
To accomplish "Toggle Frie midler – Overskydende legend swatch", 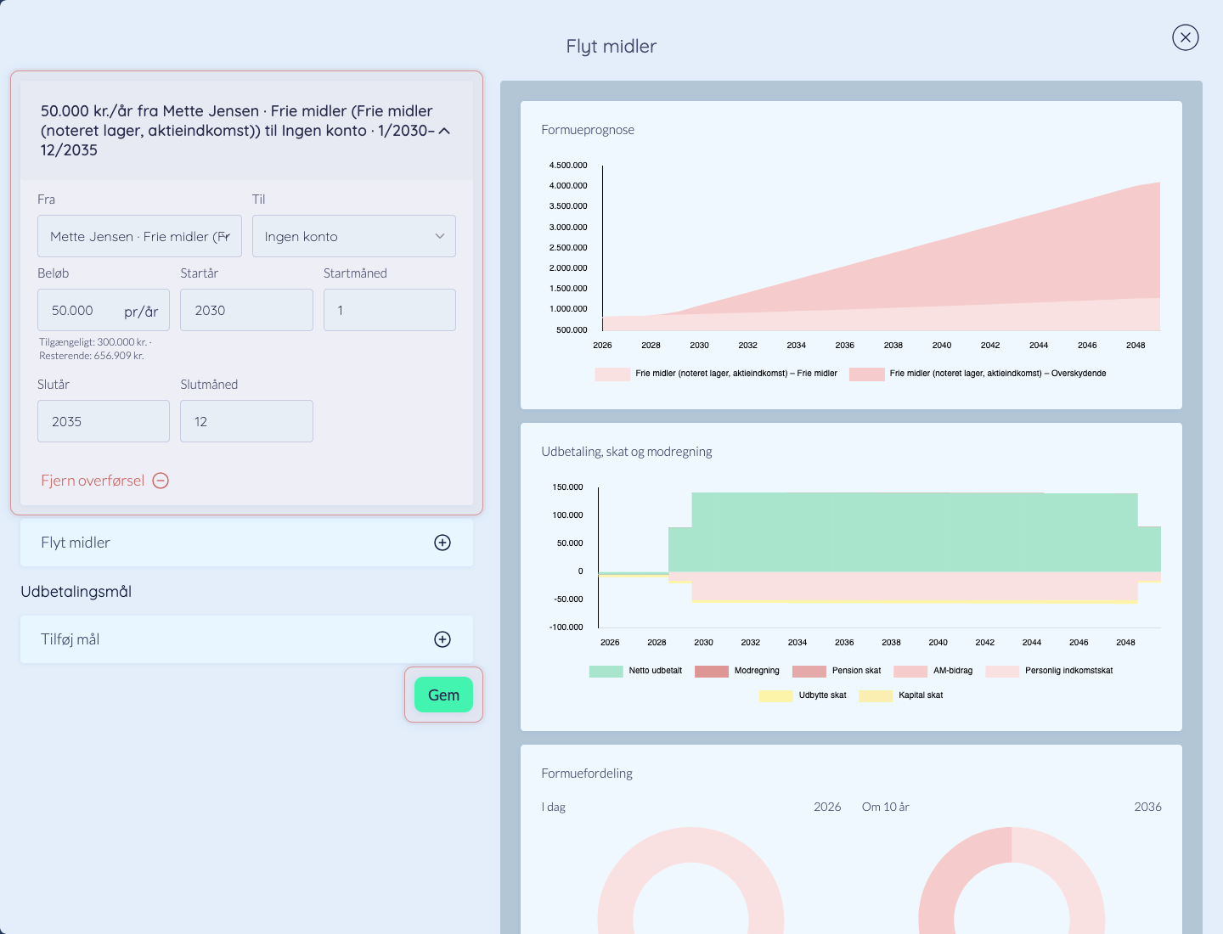I will point(867,374).
